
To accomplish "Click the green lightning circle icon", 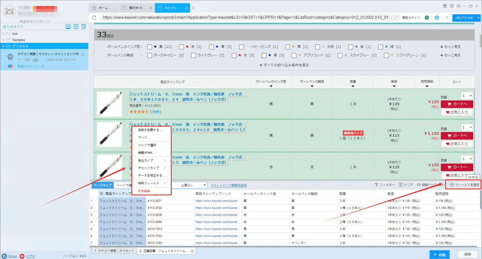I will click(427, 18).
